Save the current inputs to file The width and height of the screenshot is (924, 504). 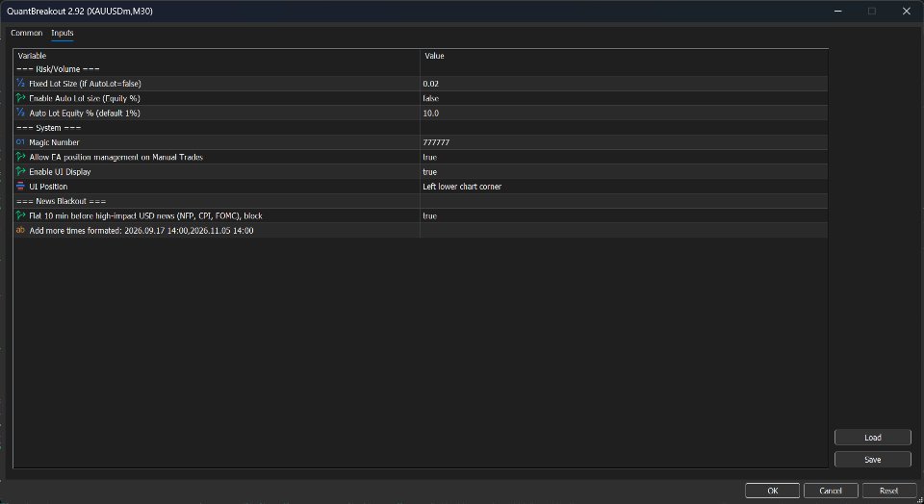click(x=873, y=459)
